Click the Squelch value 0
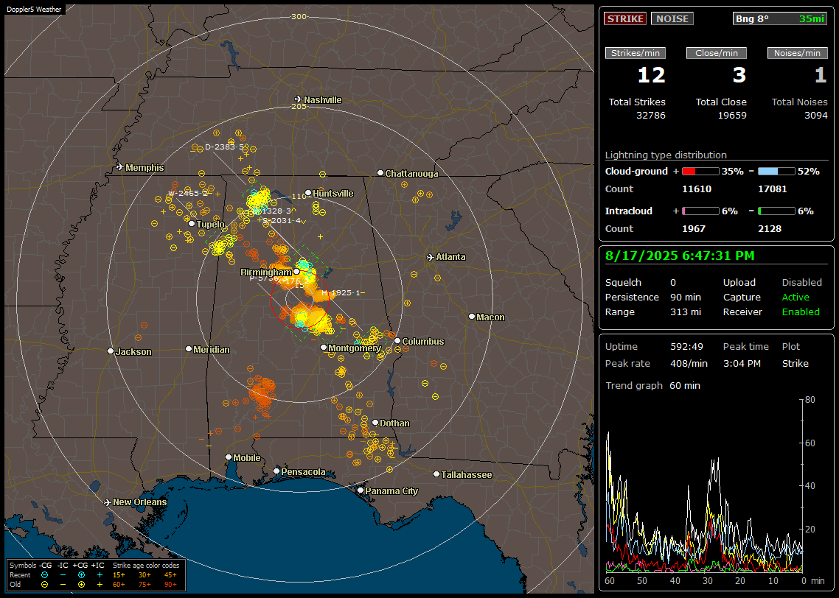 coord(673,283)
